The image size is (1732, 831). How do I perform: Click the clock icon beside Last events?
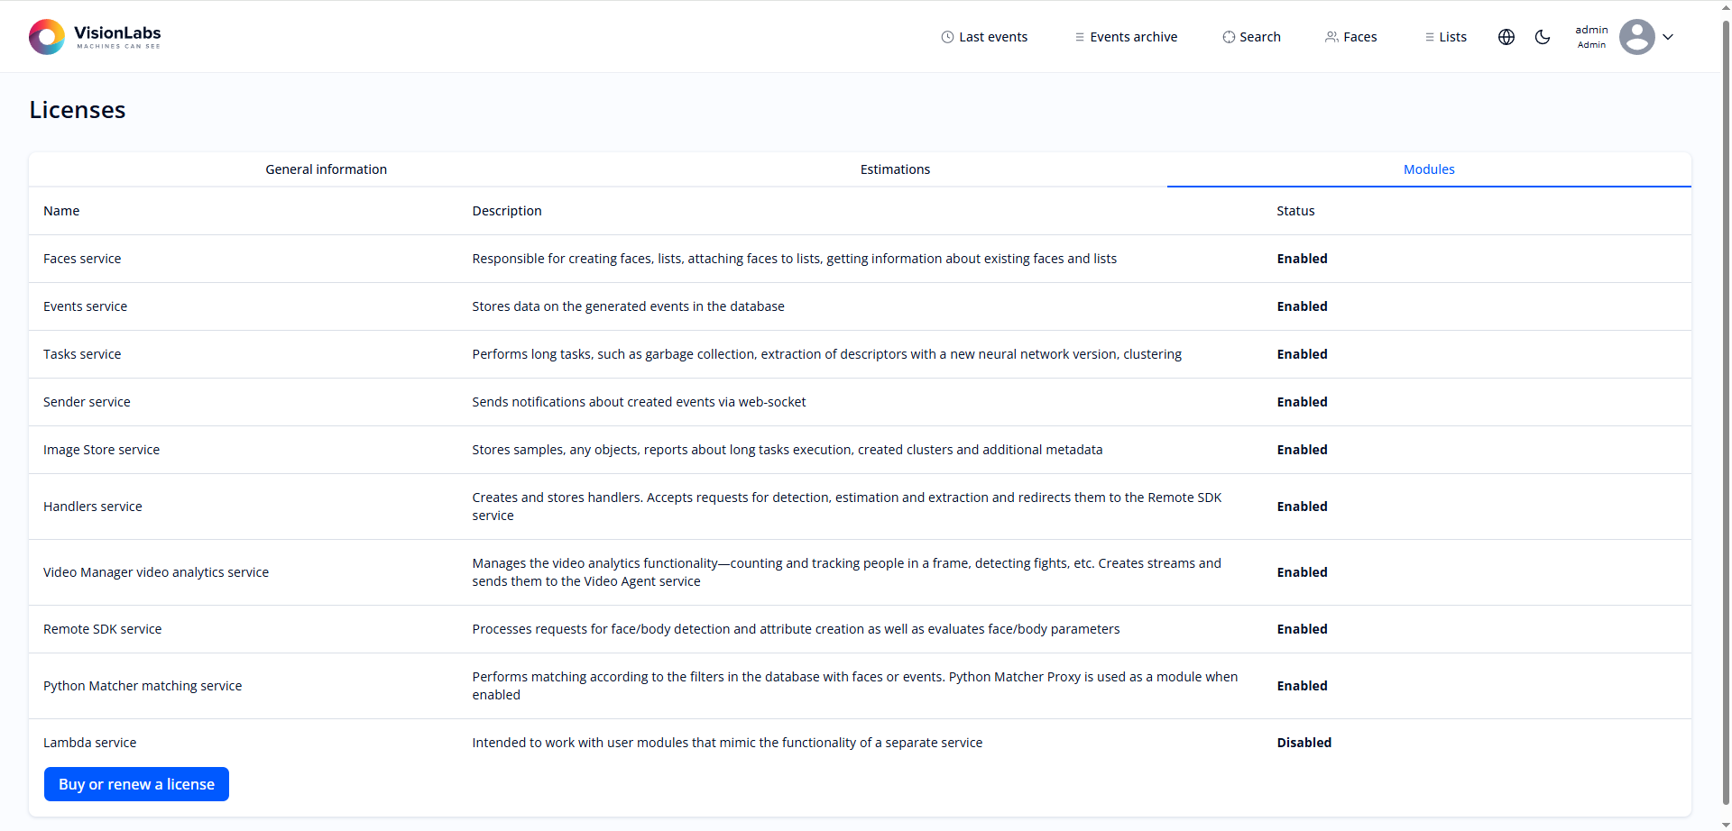947,37
